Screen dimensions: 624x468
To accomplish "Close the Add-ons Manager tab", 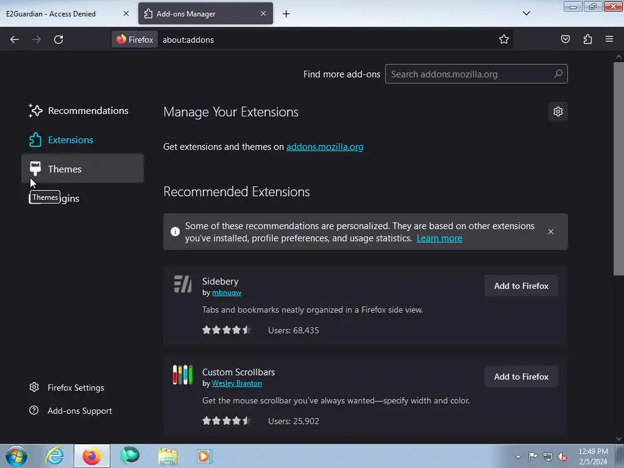I will pyautogui.click(x=263, y=13).
